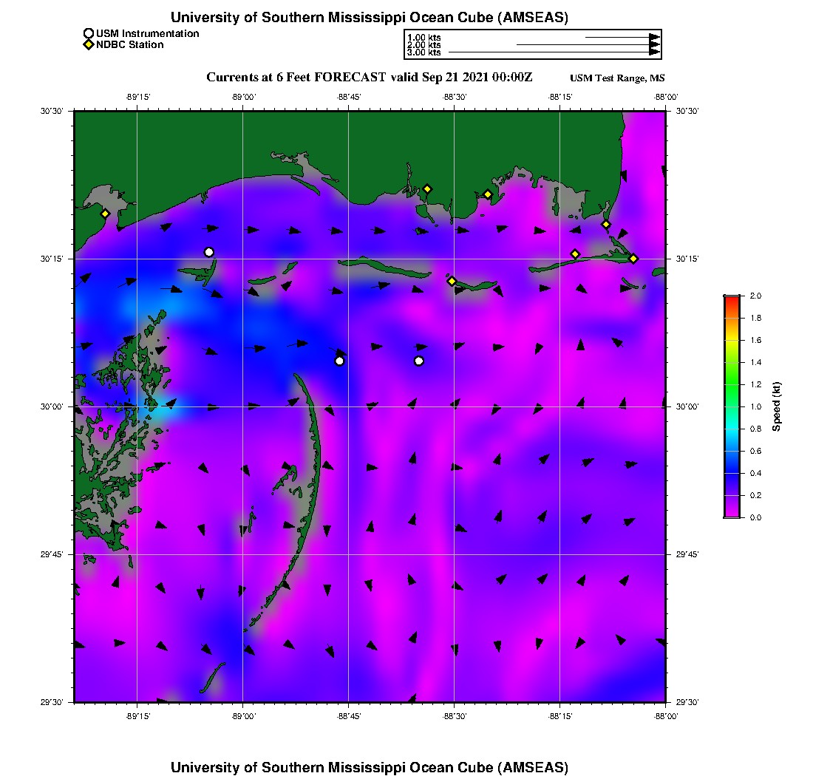
Task: Click the NDBC diamond just east of 88°15' gridline
Action: click(x=575, y=254)
